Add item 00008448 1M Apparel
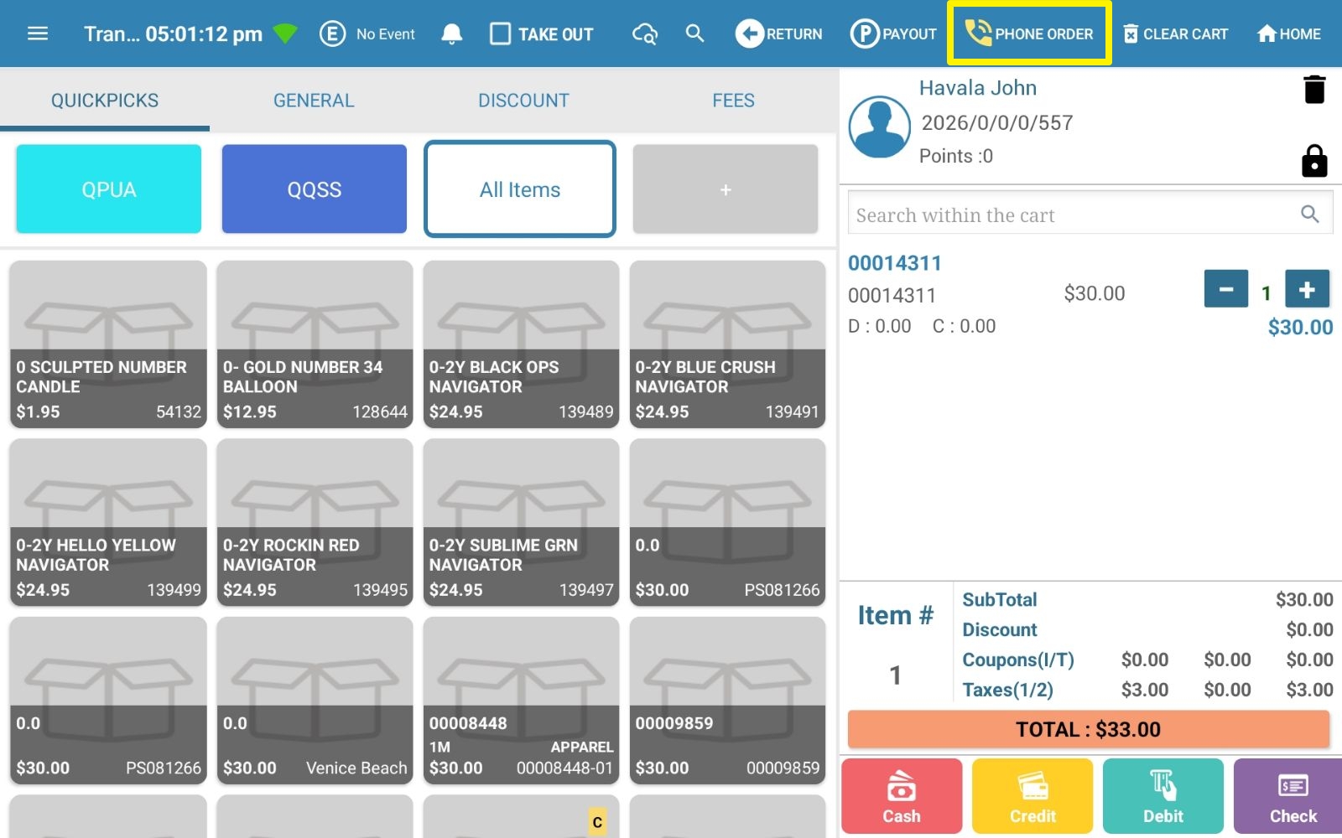This screenshot has height=838, width=1342. [x=521, y=701]
